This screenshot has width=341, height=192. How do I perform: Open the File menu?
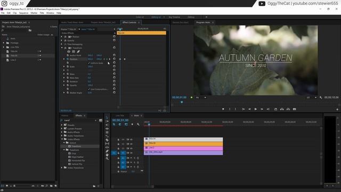(x=3, y=13)
